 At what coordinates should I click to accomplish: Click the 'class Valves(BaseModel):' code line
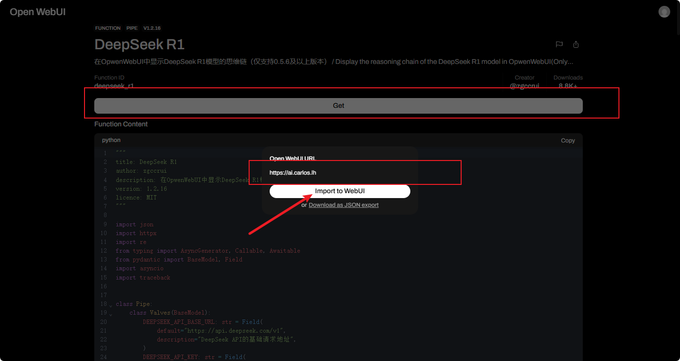pyautogui.click(x=169, y=313)
